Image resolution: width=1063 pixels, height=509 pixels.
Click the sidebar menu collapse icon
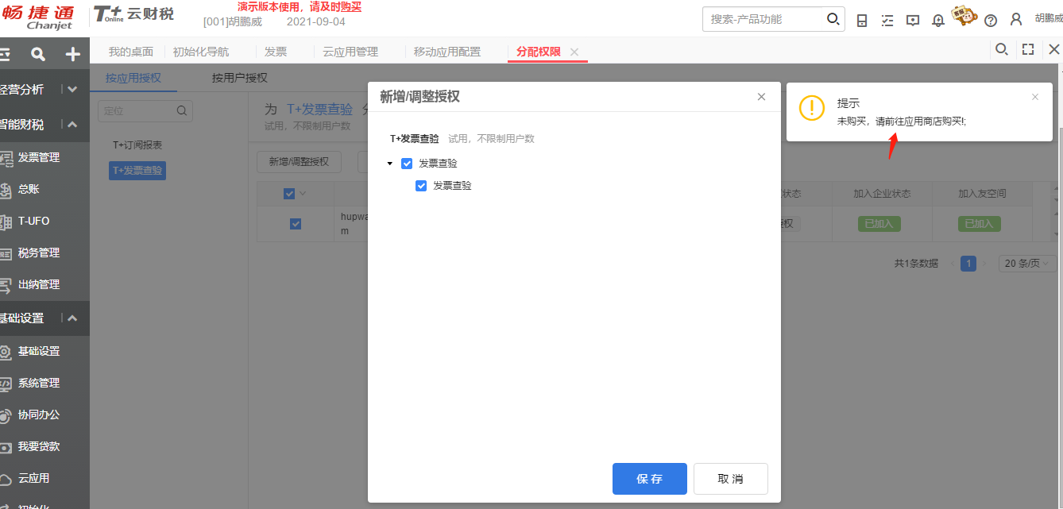coord(4,54)
